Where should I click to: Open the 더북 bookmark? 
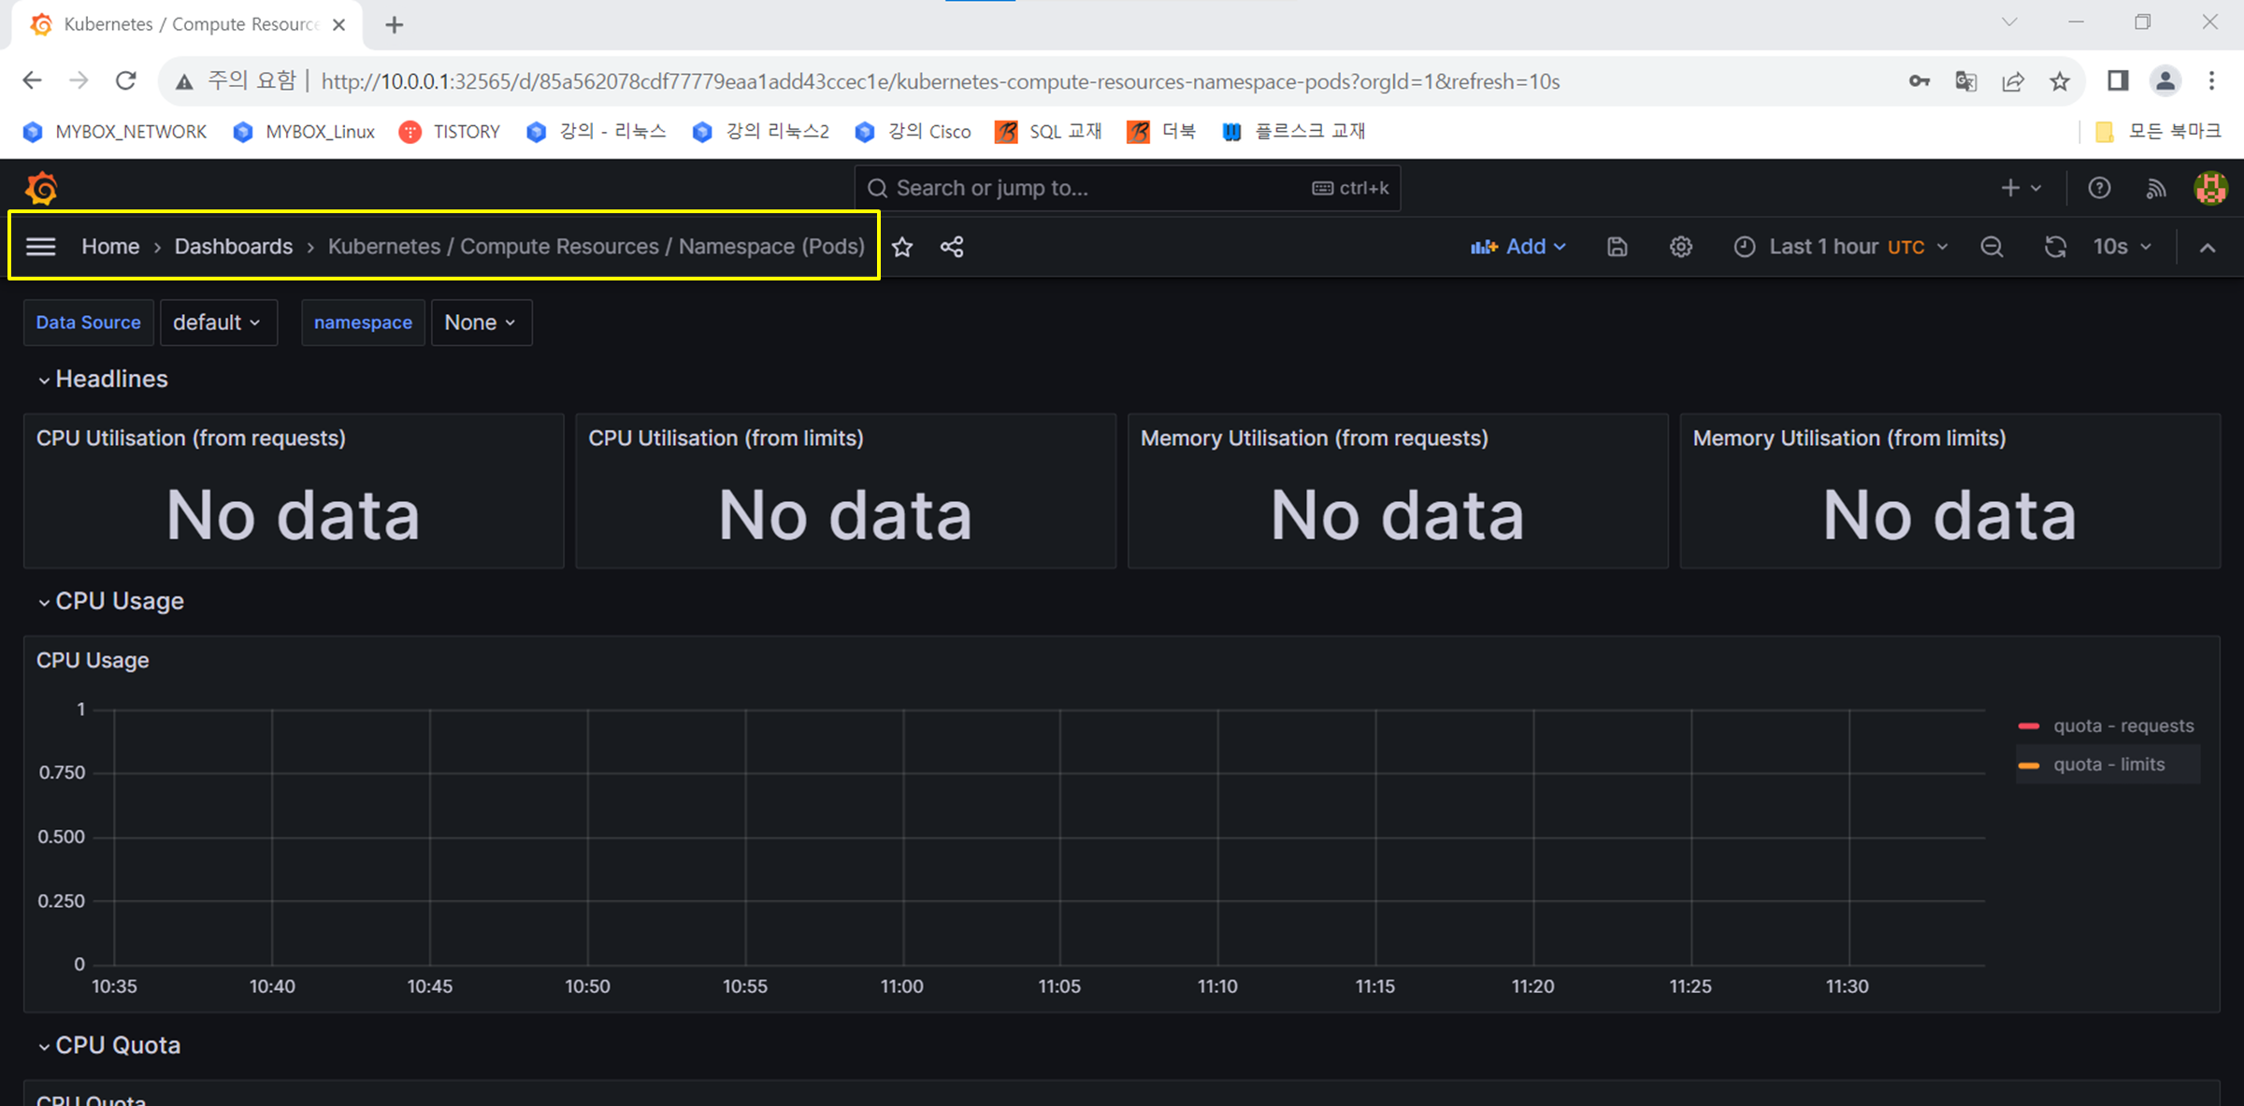click(1162, 132)
